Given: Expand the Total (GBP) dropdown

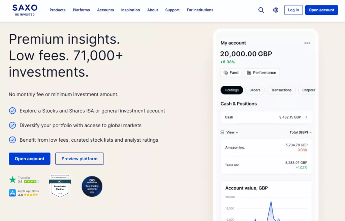Looking at the screenshot, I should click(301, 132).
